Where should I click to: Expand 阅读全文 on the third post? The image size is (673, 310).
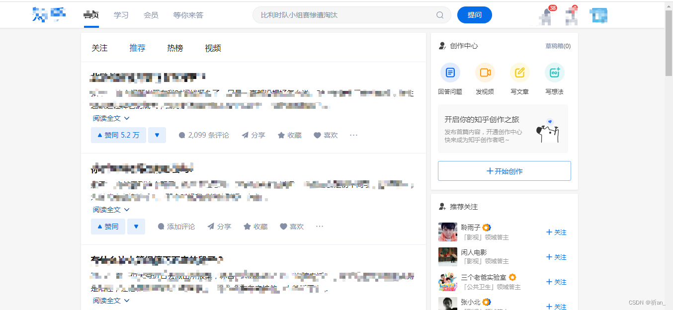111,301
